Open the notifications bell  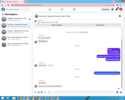[x=117, y=9]
